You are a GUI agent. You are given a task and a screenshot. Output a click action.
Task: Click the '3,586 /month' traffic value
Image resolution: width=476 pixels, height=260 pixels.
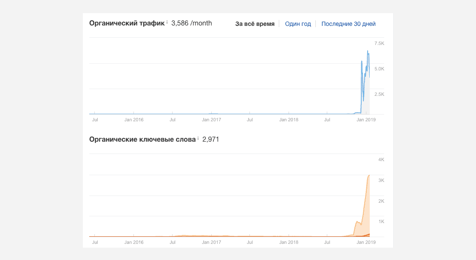tap(192, 23)
